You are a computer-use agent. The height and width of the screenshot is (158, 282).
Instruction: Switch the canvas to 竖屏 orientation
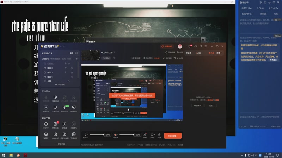coord(76,53)
